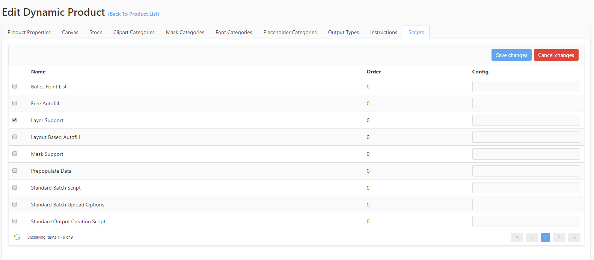Jump to last page arrow

tap(574, 237)
